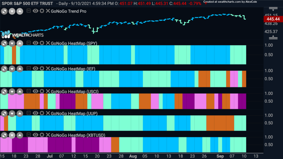283x159 pixels.
Task: Collapse the GoNoGo HeatMap (XBTUSD) legend
Action: (x=28, y=135)
